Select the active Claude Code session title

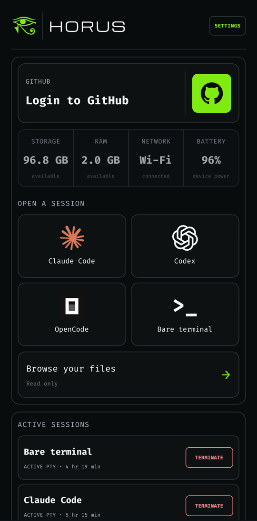pos(53,500)
